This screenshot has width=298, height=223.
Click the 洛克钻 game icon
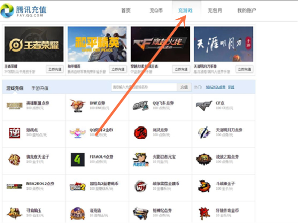coord(77,214)
